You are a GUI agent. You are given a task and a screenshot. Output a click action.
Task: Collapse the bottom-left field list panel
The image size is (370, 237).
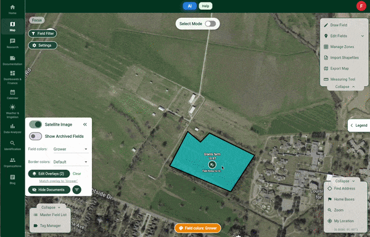coord(51,207)
